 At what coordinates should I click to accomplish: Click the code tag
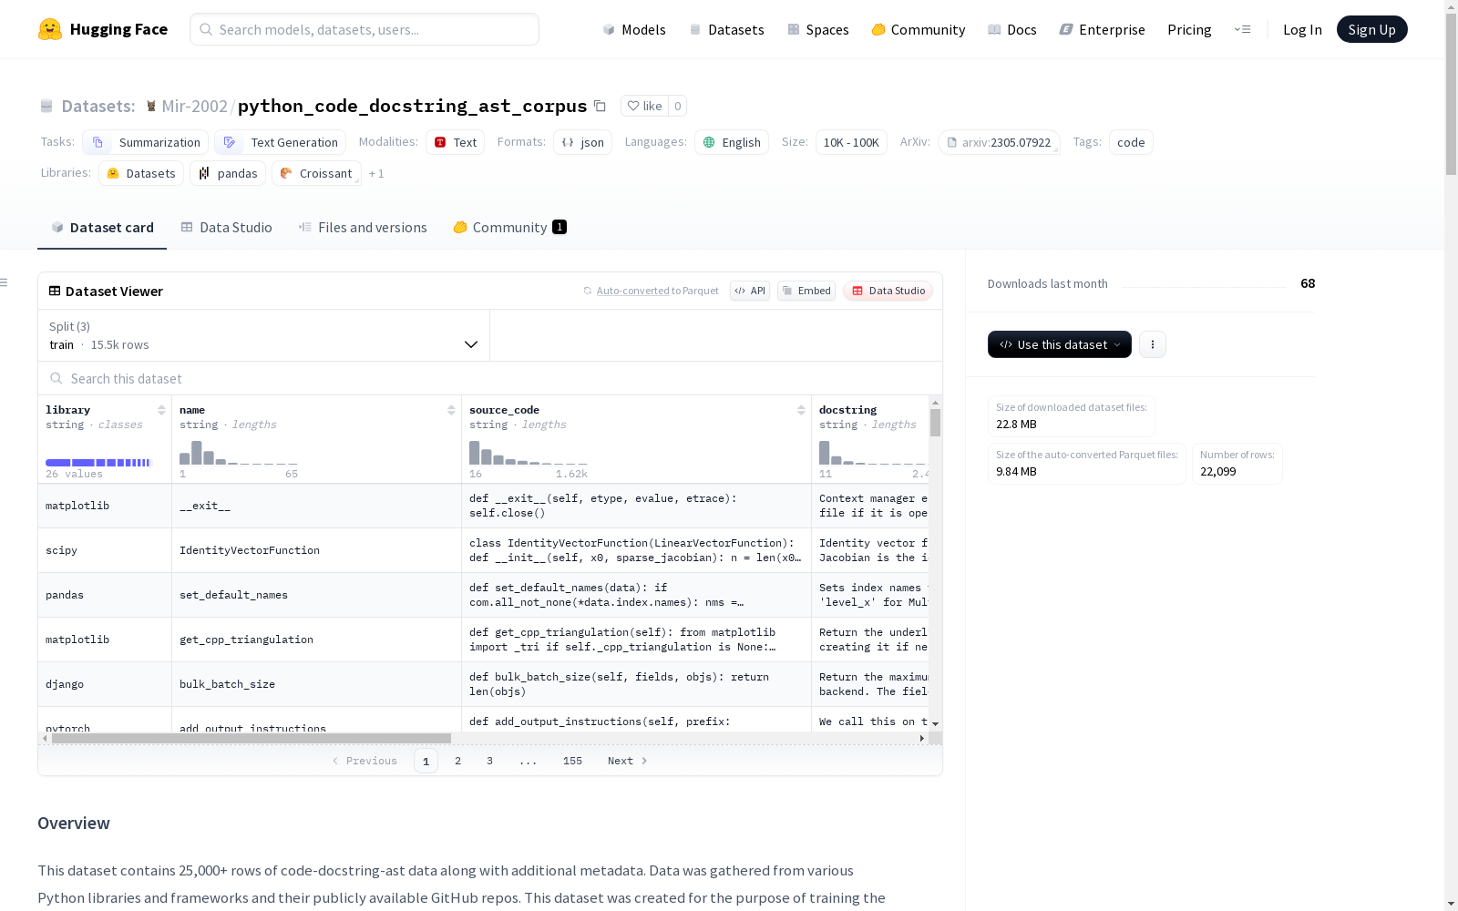coord(1131,142)
